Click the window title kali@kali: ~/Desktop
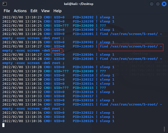 pyautogui.click(x=79, y=4)
